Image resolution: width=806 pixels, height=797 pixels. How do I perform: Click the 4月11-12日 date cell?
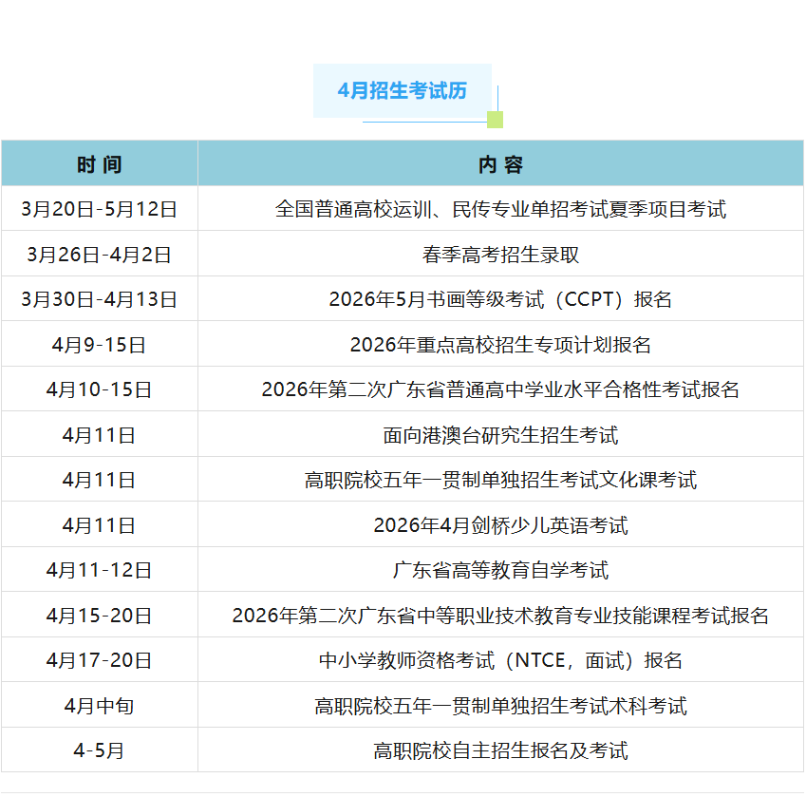pyautogui.click(x=100, y=570)
